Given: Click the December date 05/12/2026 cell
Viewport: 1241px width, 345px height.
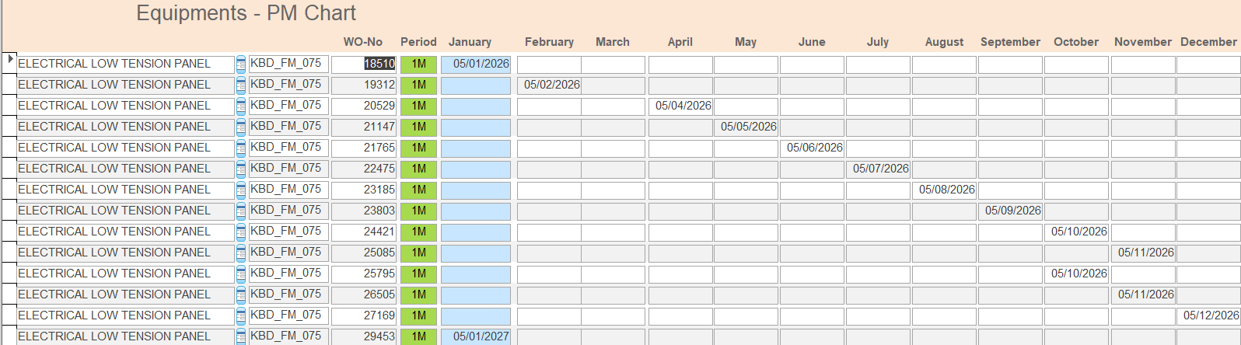Looking at the screenshot, I should point(1209,315).
